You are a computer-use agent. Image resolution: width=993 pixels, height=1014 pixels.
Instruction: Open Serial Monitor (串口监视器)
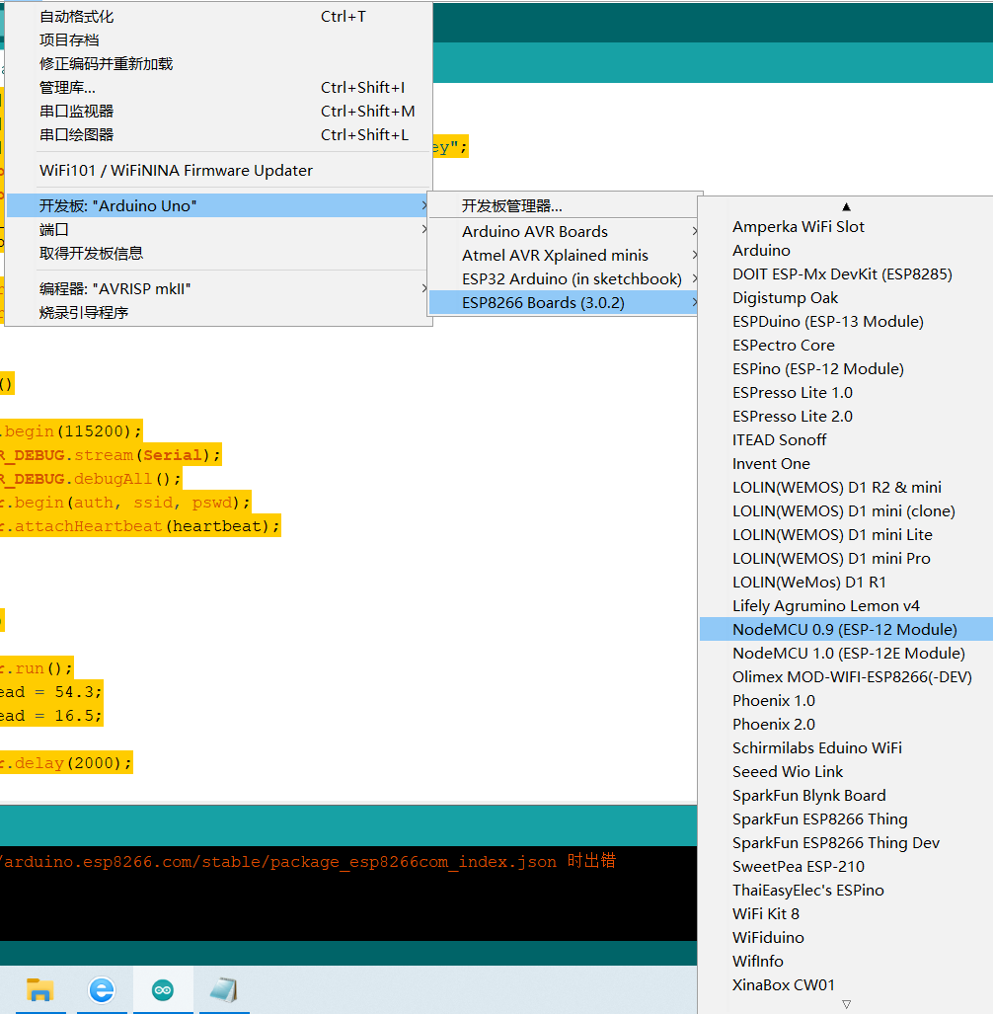pyautogui.click(x=218, y=112)
